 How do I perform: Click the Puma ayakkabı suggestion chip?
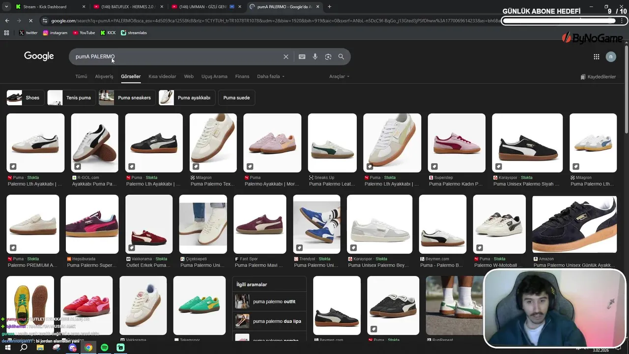point(187,98)
